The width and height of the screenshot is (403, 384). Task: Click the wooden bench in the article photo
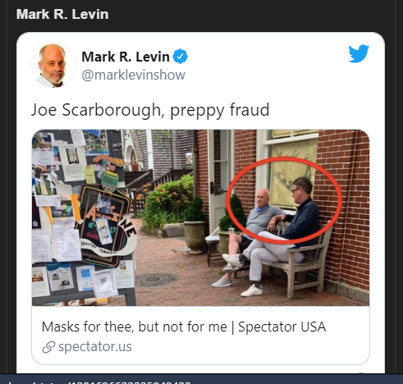coord(304,260)
